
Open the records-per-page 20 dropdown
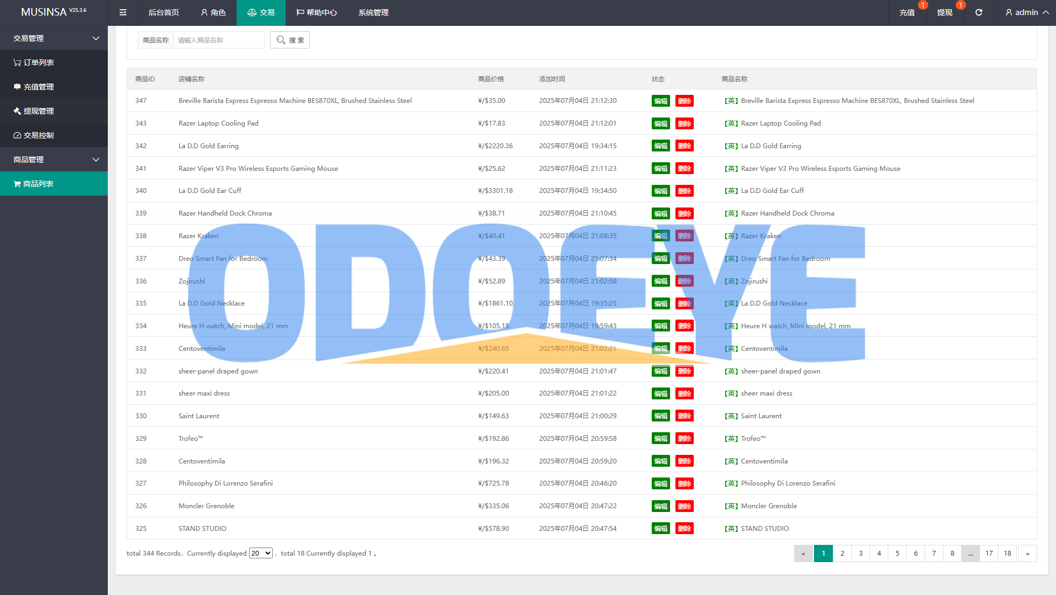260,554
